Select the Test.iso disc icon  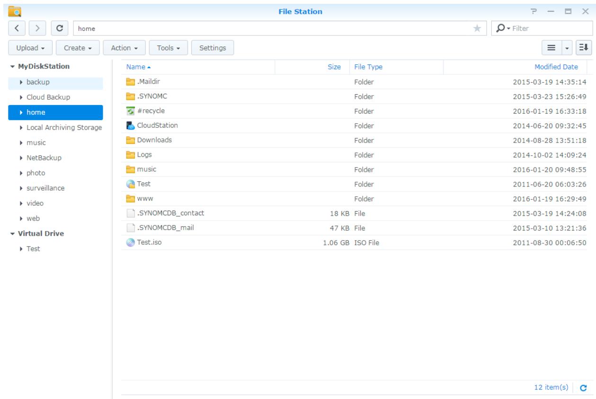(131, 243)
